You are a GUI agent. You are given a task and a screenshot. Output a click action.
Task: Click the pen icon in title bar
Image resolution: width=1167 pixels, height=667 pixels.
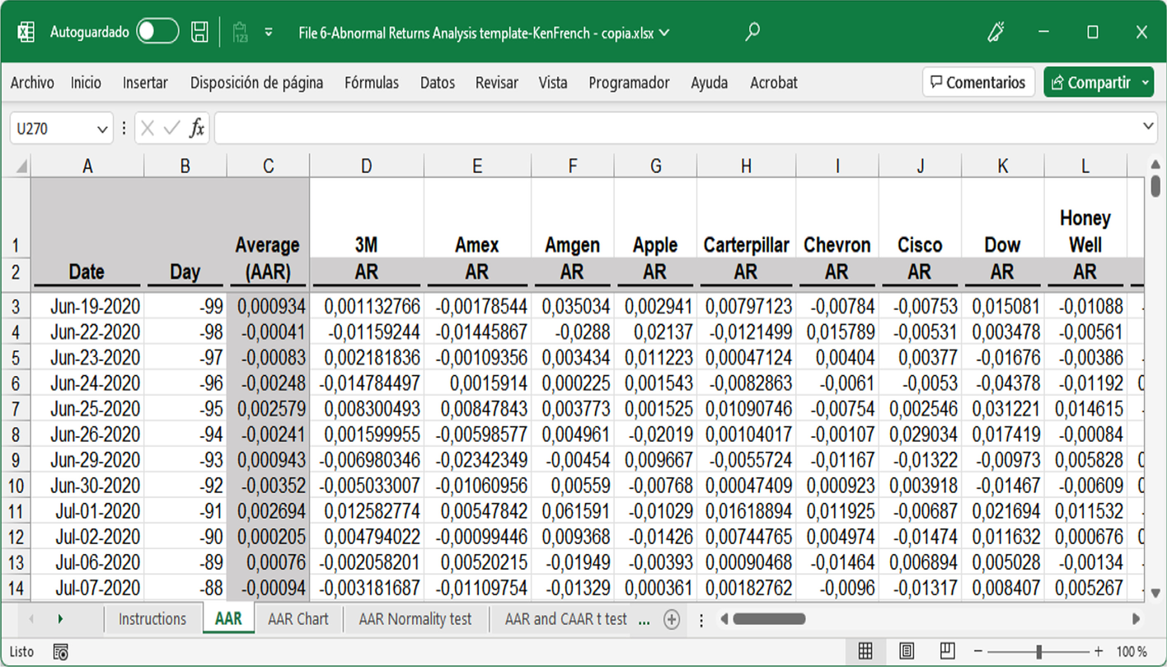tap(996, 32)
